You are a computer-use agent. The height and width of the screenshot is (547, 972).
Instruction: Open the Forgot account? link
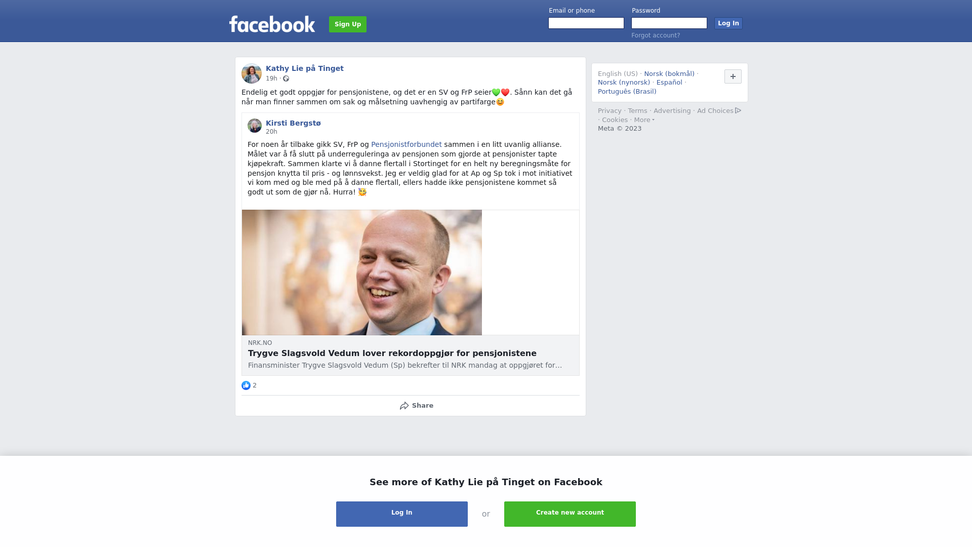[x=656, y=35]
